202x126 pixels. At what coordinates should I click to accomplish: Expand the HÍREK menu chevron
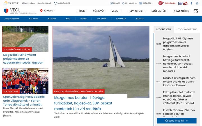pyautogui.click(x=87, y=11)
